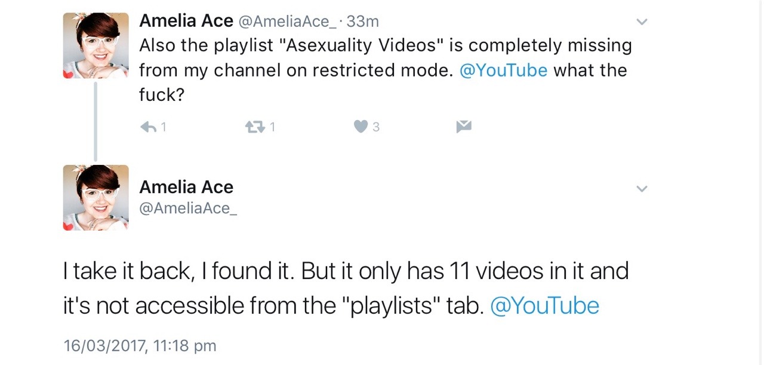Retweet the "Asexuality Videos" tweet
Image resolution: width=764 pixels, height=365 pixels.
[255, 127]
